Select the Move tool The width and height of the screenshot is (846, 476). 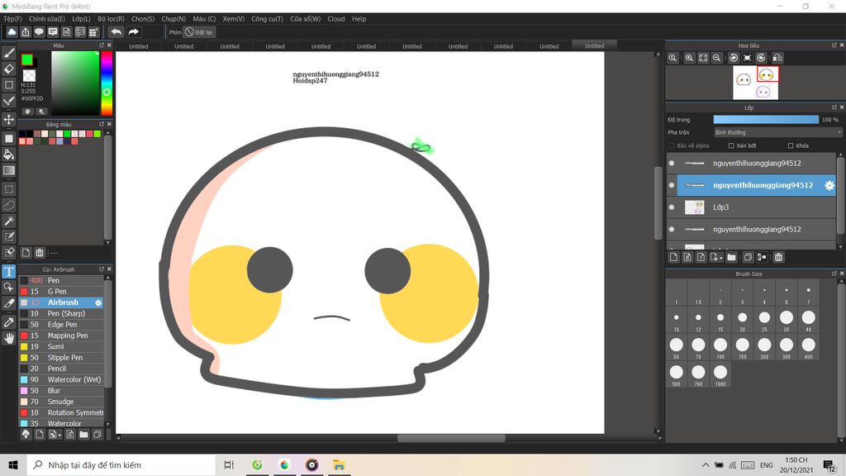point(9,119)
